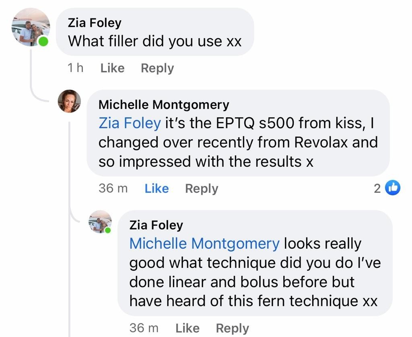View reactions via the "2" count
Image resolution: width=412 pixels, height=337 pixels.
[x=377, y=188]
